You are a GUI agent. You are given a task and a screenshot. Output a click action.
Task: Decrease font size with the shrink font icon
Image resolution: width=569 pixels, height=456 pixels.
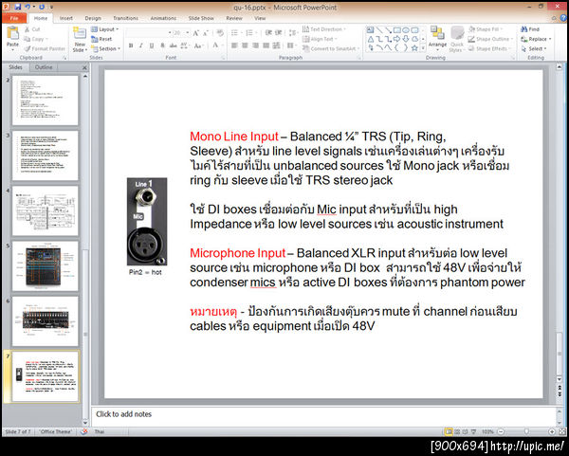coord(206,33)
